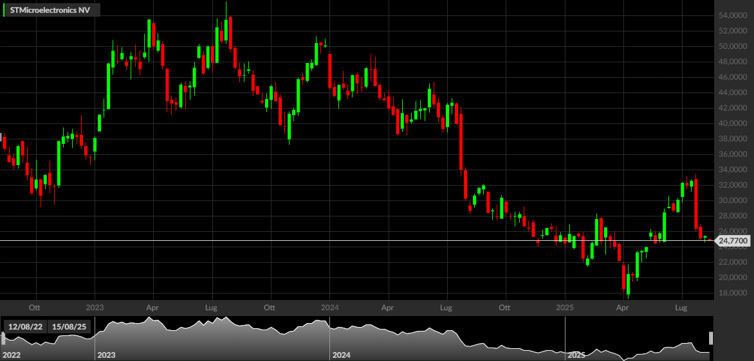Viewport: 754px width, 361px height.
Task: Edit the start date field 12/08/22
Action: tap(24, 327)
